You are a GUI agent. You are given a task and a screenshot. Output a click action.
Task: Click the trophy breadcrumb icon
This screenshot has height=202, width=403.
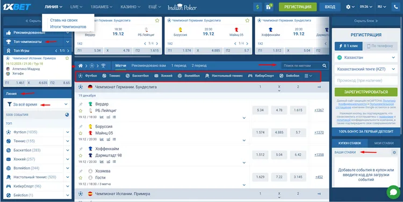pos(103,66)
